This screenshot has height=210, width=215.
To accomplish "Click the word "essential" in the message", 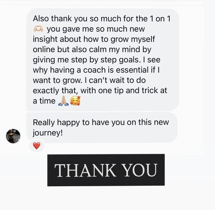I will (132, 70).
